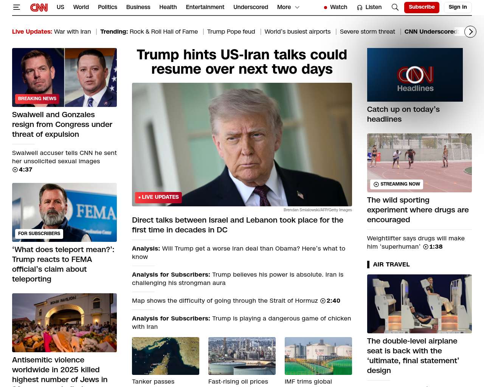Click the red live dot beside Watch
484x387 pixels.
(x=326, y=7)
